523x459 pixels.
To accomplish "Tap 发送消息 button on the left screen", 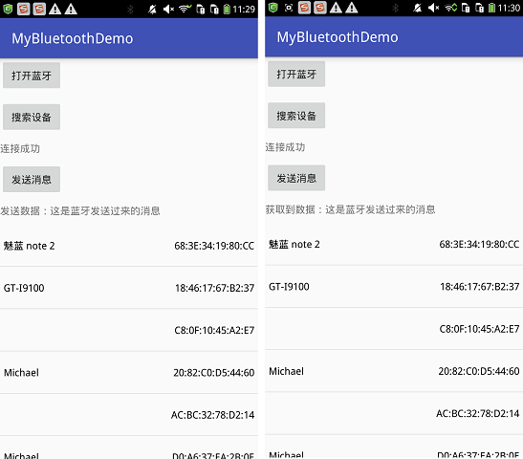I will click(x=32, y=180).
